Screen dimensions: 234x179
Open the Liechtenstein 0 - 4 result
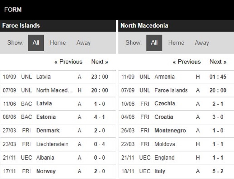click(58, 144)
